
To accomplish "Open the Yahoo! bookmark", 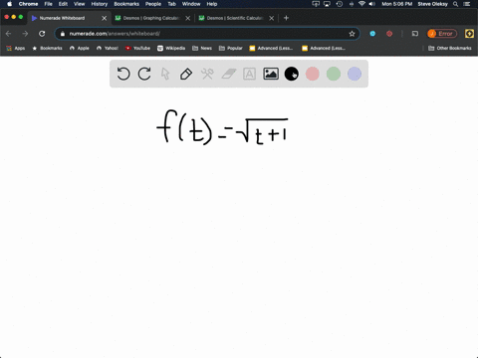I will click(x=108, y=48).
